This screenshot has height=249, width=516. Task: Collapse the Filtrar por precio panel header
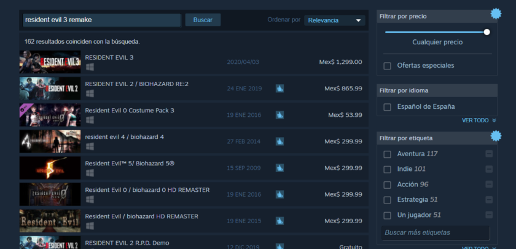point(437,16)
